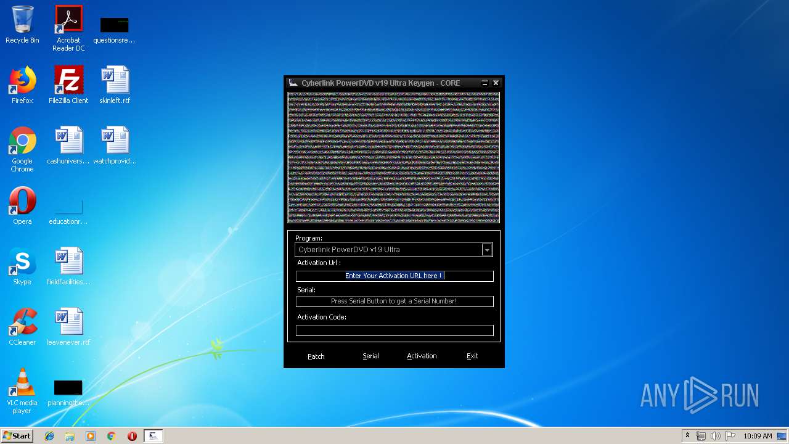The height and width of the screenshot is (444, 789).
Task: Click the Activation Code field
Action: [x=394, y=331]
